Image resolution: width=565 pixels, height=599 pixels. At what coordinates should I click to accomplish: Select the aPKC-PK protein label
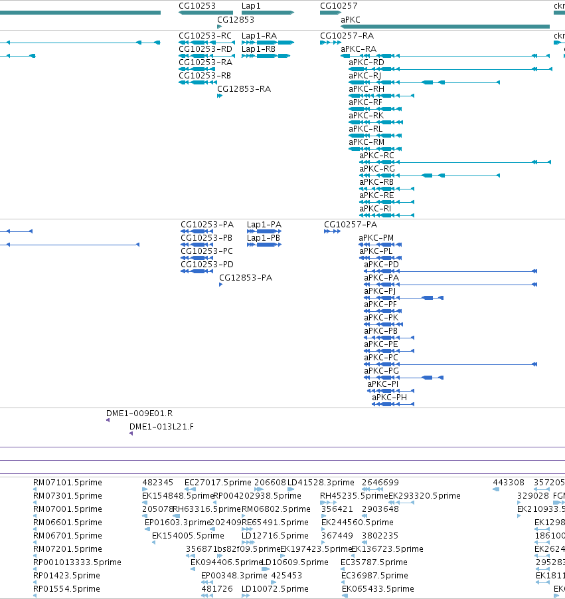pyautogui.click(x=381, y=318)
